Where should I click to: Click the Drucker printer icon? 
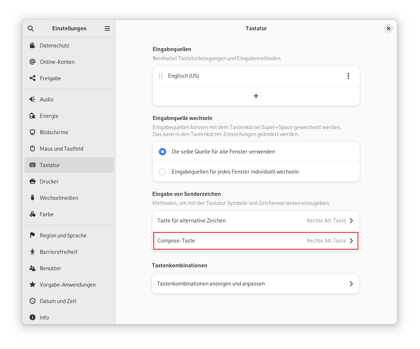click(x=33, y=181)
